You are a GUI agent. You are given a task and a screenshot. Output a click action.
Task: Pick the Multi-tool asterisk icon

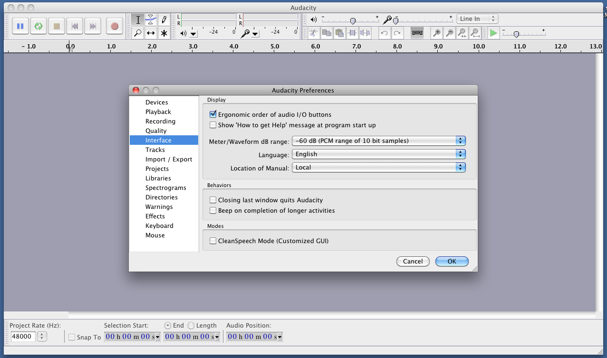click(x=164, y=33)
